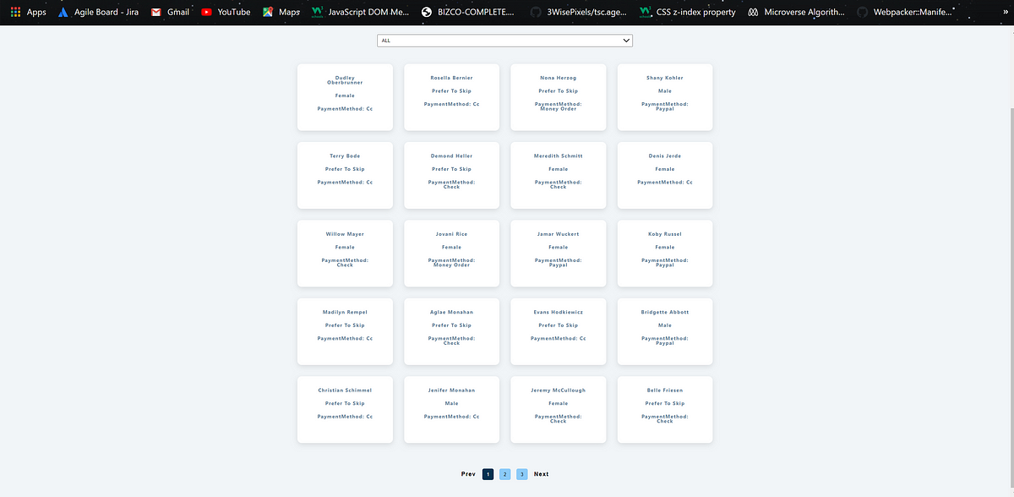Click the name Rosella Bernier

(451, 78)
